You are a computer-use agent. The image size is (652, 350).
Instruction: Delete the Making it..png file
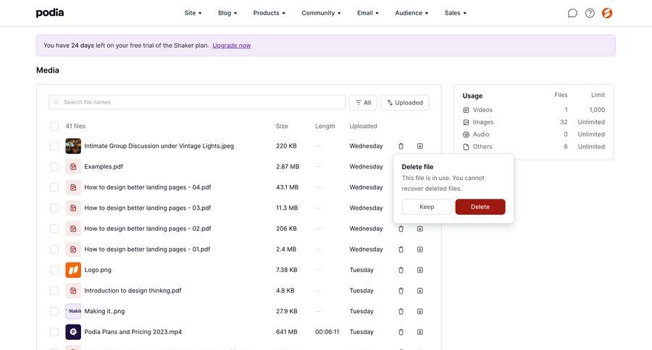pyautogui.click(x=401, y=312)
